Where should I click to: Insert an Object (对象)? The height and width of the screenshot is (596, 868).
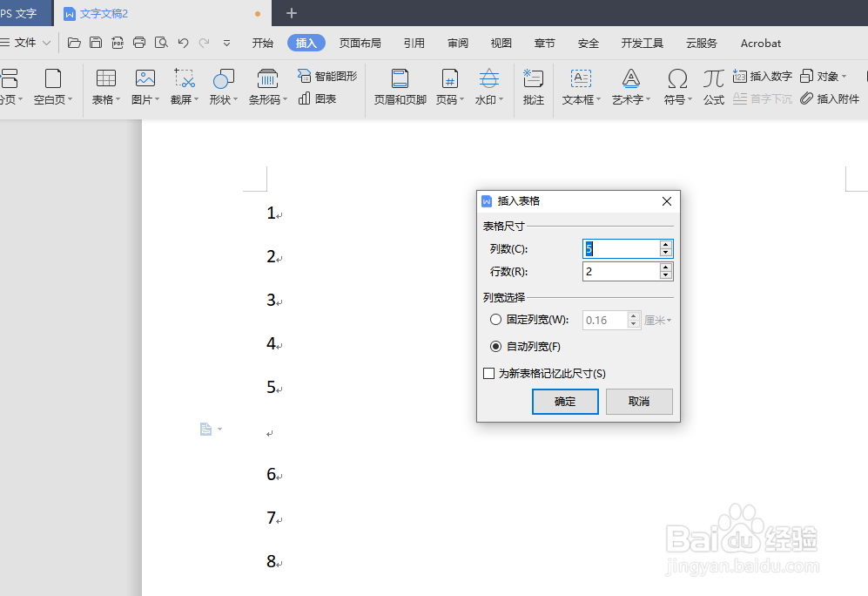pos(823,76)
